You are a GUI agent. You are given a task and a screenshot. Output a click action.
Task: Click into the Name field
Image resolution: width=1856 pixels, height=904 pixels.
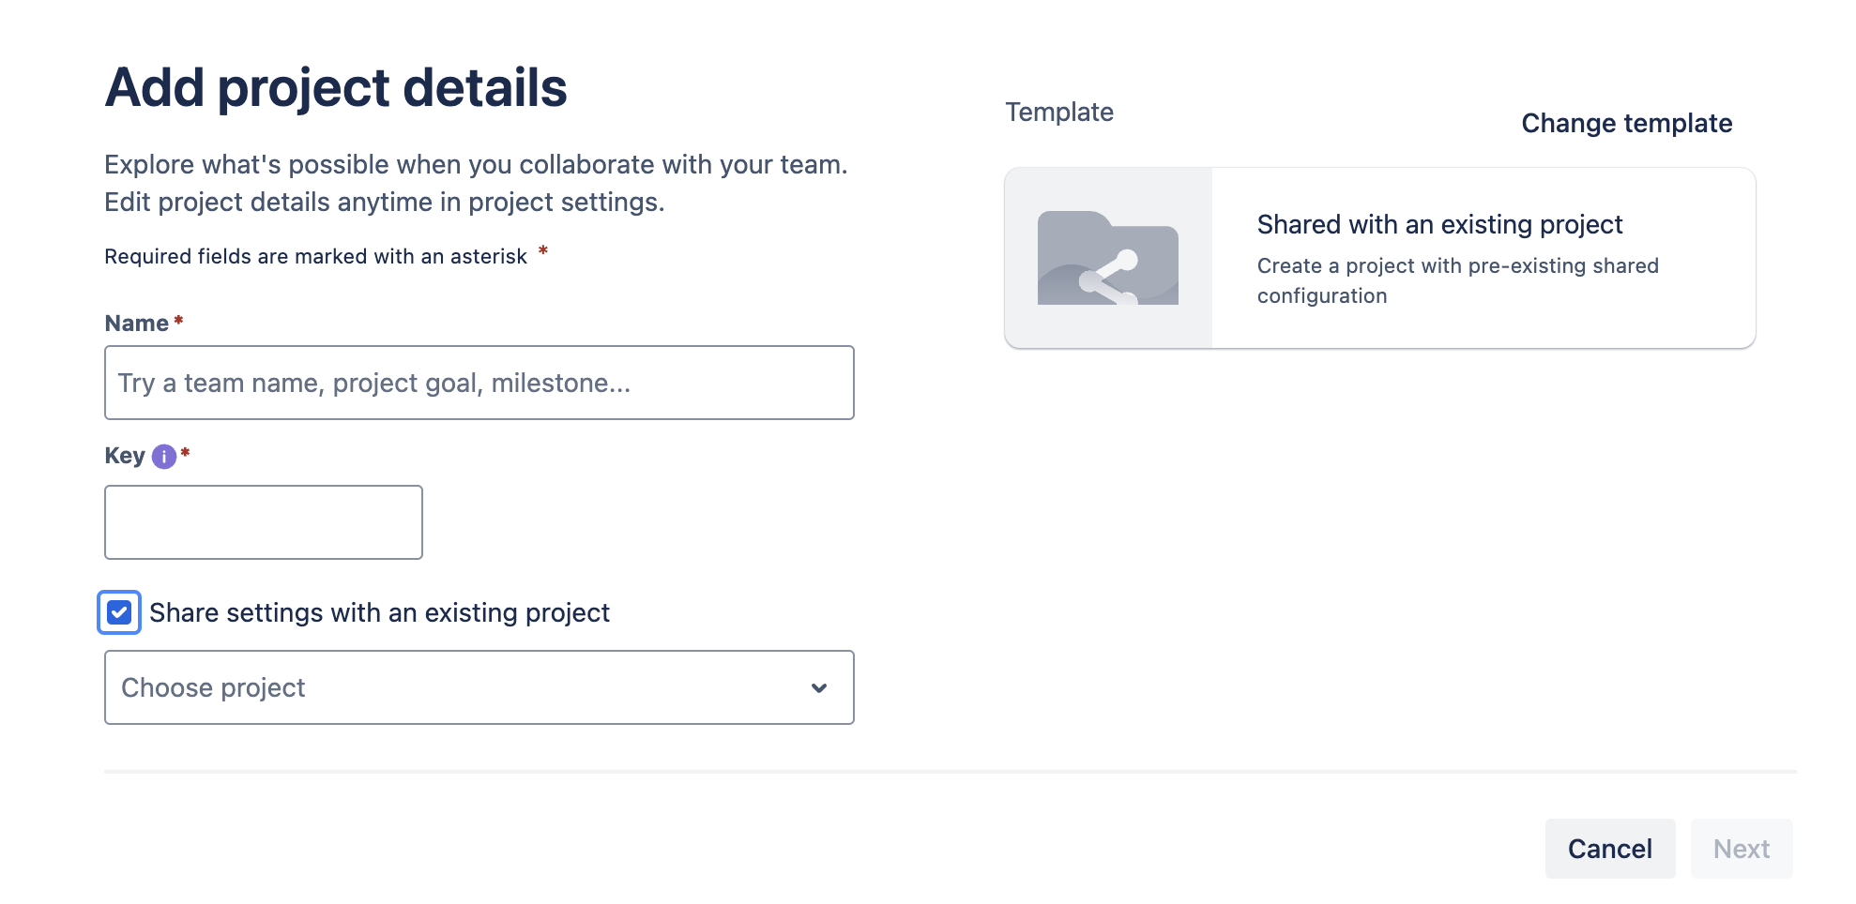click(x=479, y=383)
